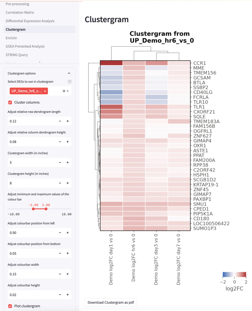Remove the UP_Demo_hr6 tag with its X icon
Screen dimensions: 252x311
(45, 91)
